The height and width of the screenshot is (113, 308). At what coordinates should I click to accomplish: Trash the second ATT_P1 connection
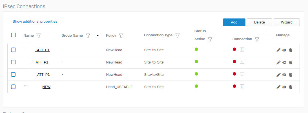click(x=291, y=63)
